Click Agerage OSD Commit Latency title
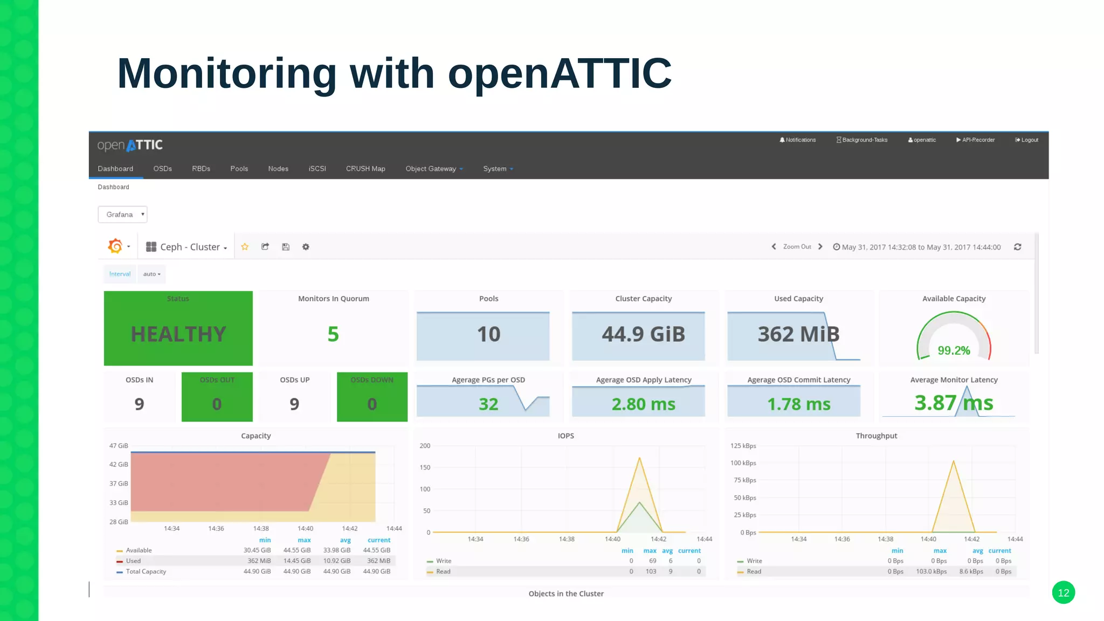Viewport: 1104px width, 621px height. pyautogui.click(x=798, y=380)
